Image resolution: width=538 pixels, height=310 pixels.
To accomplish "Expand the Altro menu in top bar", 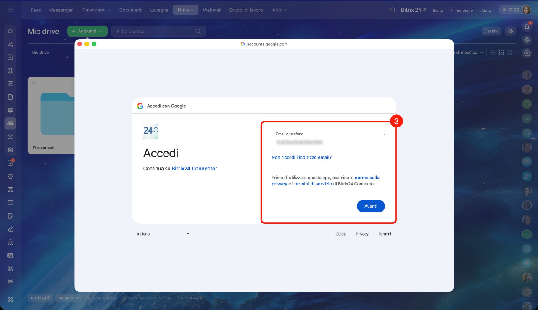I will (280, 10).
